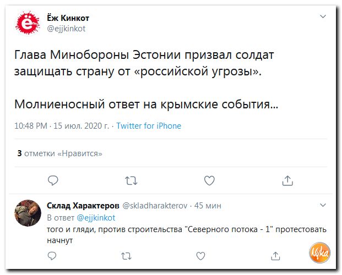Open the Twitter for iPhone link

[149, 126]
